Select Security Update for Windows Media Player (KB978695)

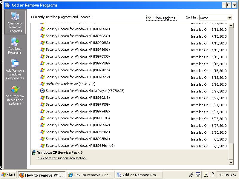point(85,91)
